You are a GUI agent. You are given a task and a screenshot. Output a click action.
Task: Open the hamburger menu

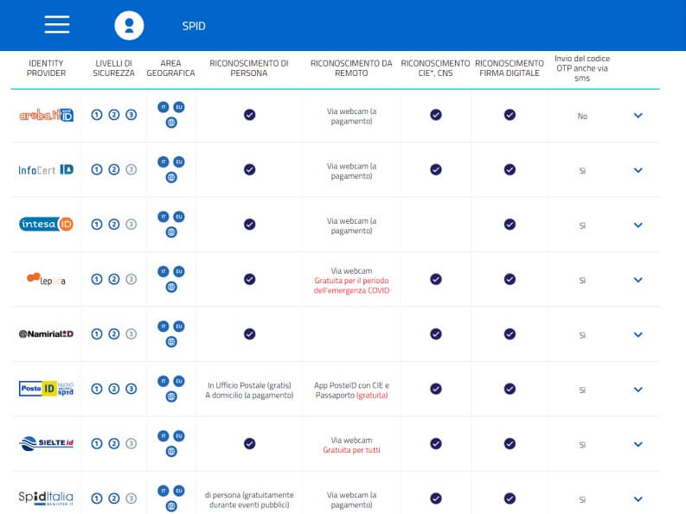pyautogui.click(x=57, y=24)
